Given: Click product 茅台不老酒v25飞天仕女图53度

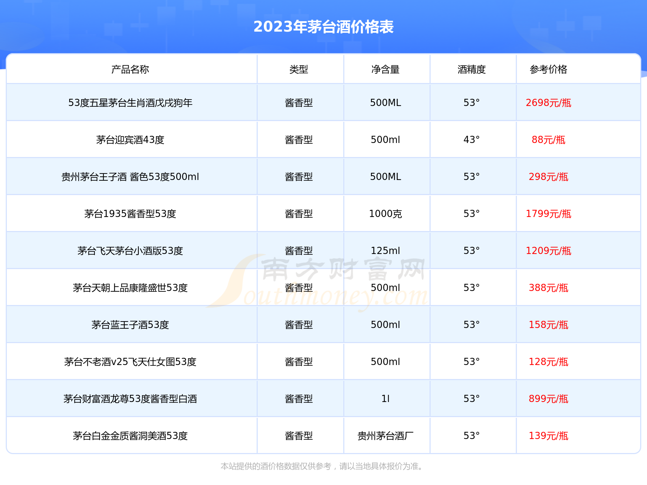Looking at the screenshot, I should coord(130,362).
